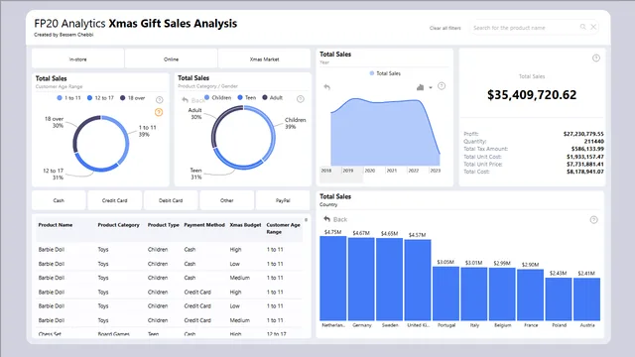Click the chart type icon in Year chart

pyautogui.click(x=420, y=87)
